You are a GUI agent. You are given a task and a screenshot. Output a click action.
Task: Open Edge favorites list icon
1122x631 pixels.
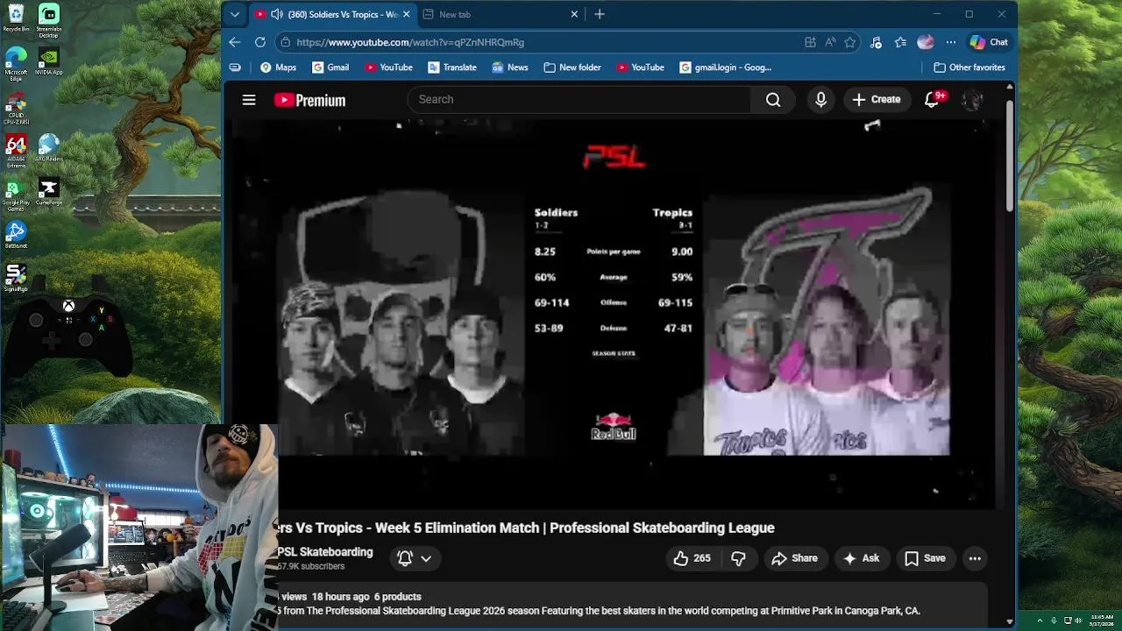(x=900, y=42)
